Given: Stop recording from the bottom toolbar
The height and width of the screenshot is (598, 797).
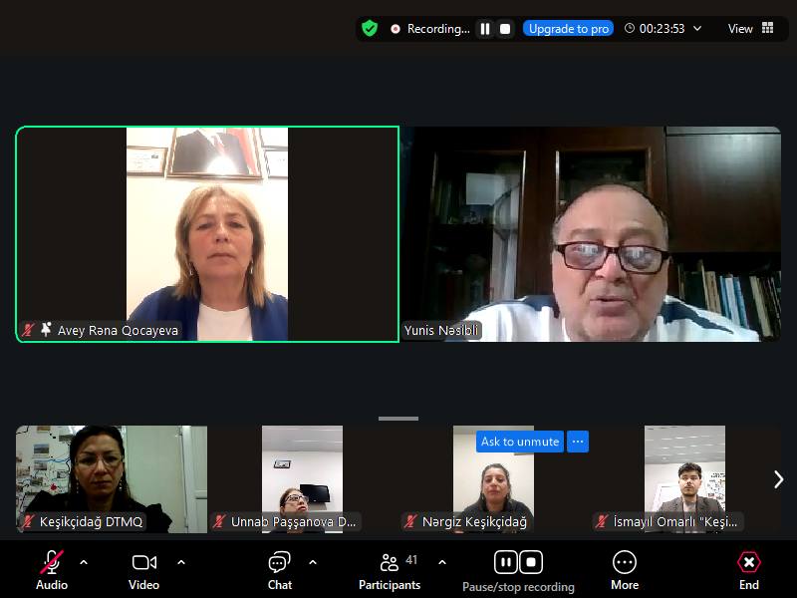Looking at the screenshot, I should click(531, 562).
